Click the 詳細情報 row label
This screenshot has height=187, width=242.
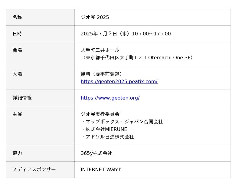click(x=22, y=98)
